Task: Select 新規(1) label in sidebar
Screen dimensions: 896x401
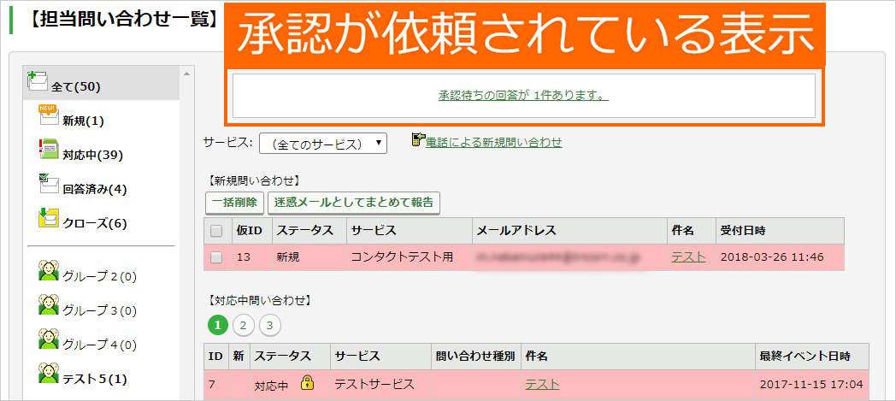Action: [x=84, y=121]
